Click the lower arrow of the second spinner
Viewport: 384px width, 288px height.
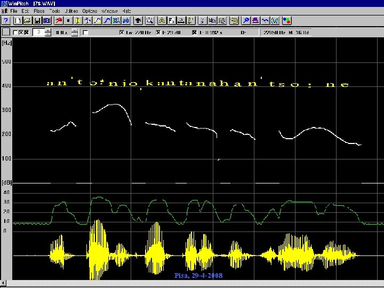coord(75,34)
